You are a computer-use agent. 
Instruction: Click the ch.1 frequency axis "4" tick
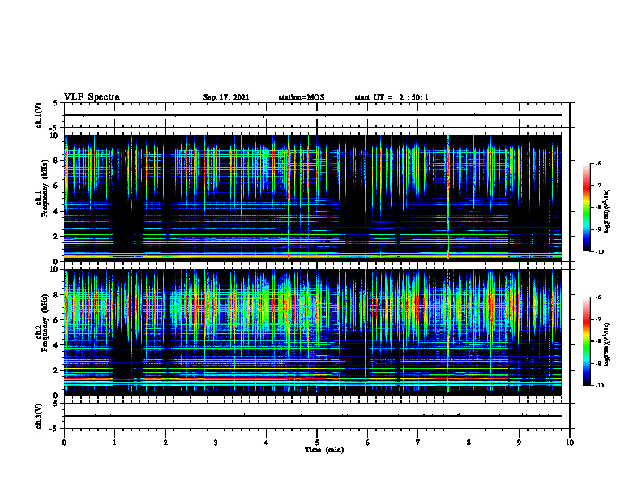pos(56,212)
